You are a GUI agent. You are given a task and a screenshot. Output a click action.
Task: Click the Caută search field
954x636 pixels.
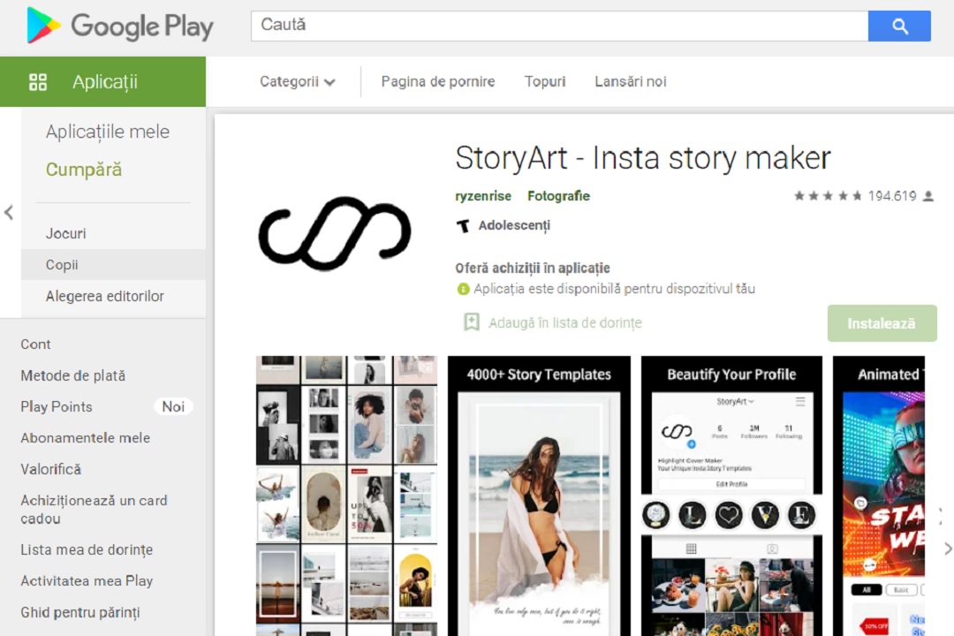pyautogui.click(x=559, y=26)
